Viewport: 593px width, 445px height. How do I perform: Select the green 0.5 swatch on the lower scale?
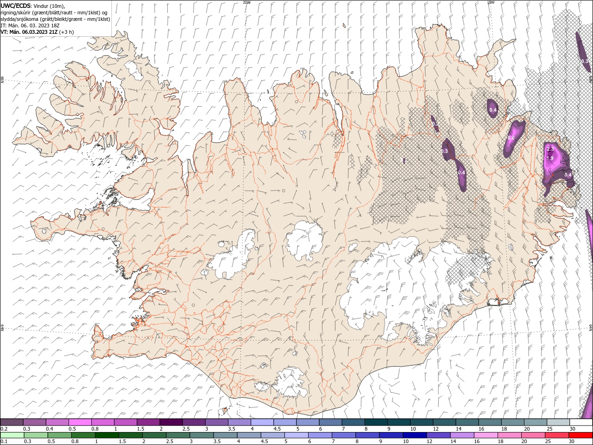coord(59,435)
